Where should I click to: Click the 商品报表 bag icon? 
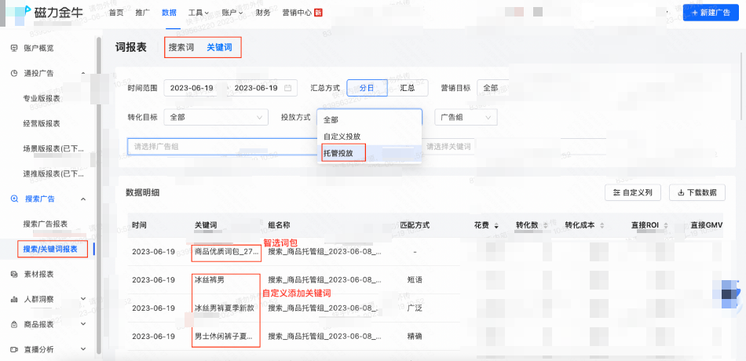tap(14, 324)
